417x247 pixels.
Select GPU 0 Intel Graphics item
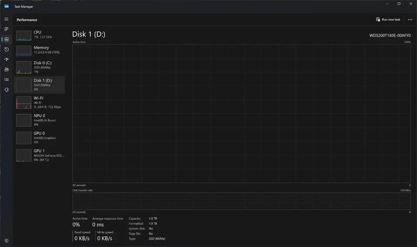[x=40, y=138]
